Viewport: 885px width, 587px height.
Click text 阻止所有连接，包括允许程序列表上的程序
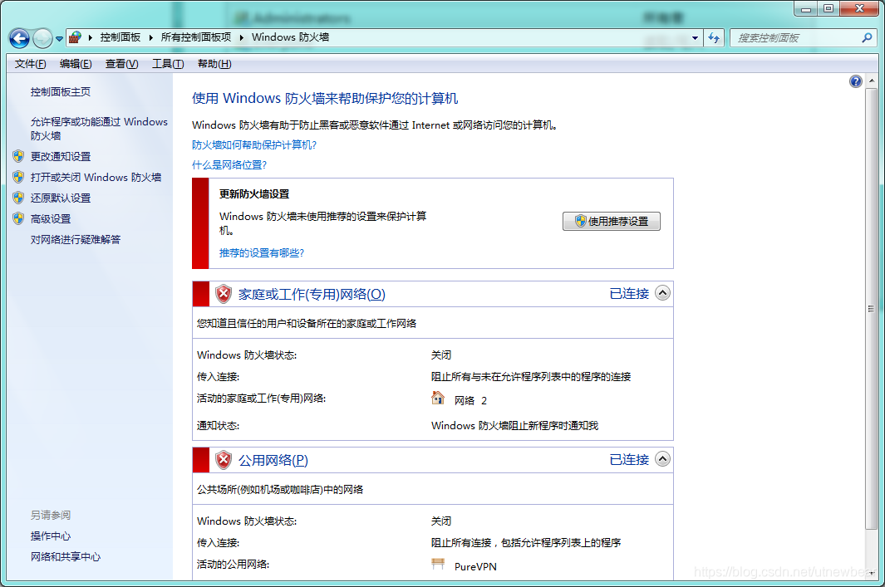(526, 543)
